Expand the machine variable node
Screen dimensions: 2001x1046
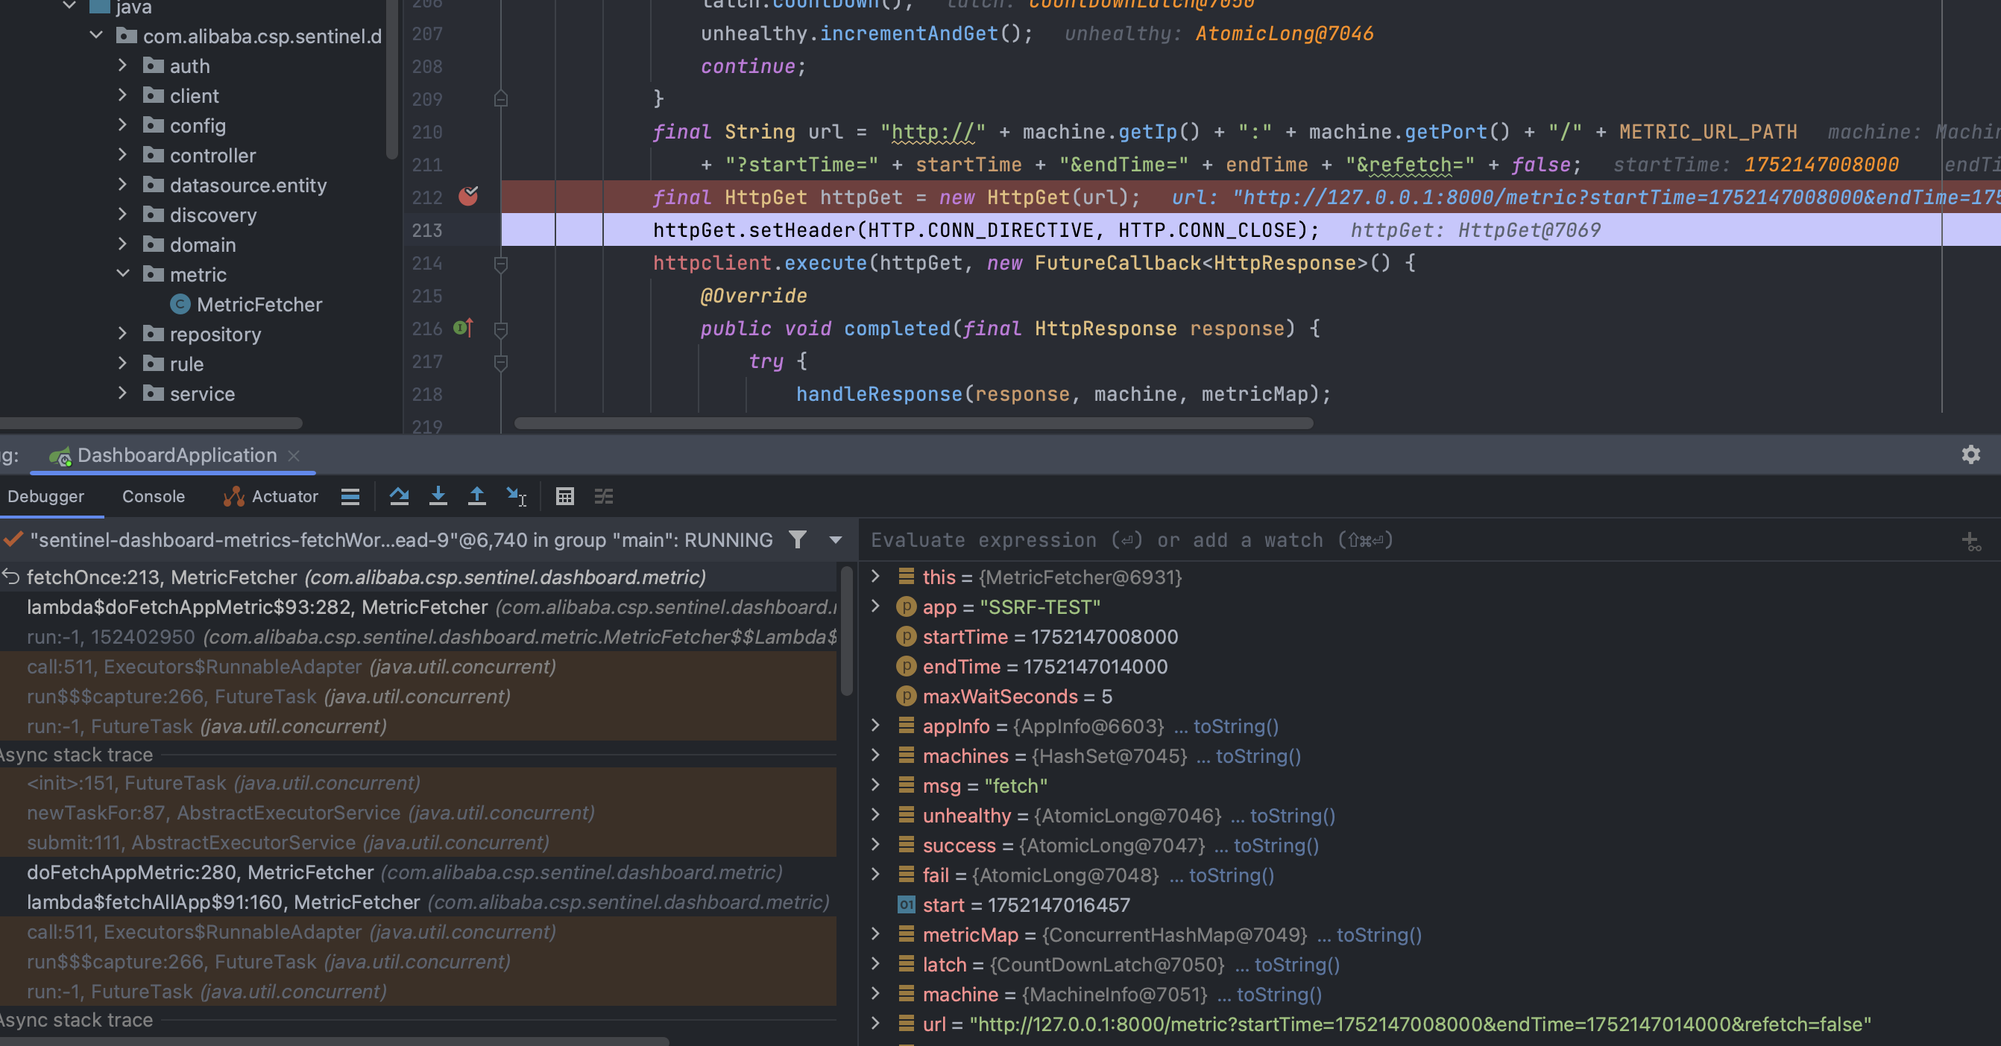[875, 994]
